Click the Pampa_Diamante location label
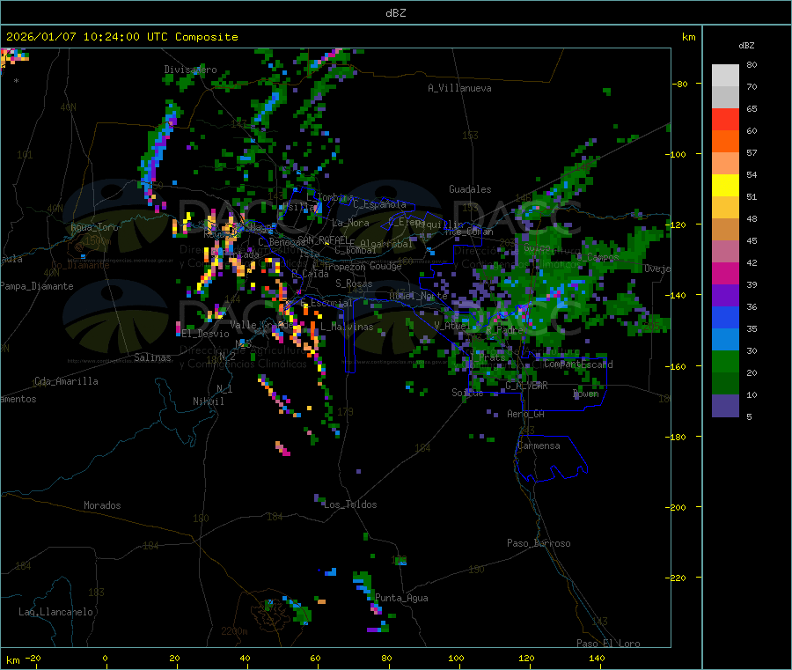 pos(37,286)
